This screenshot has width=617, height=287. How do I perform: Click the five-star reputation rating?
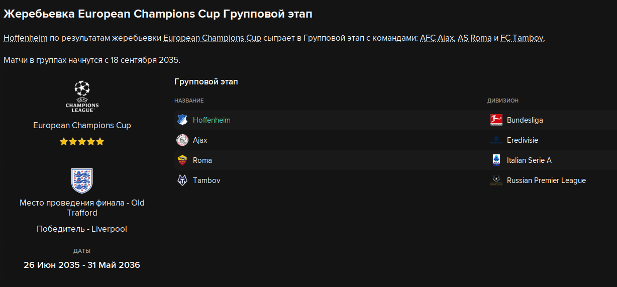tap(82, 142)
